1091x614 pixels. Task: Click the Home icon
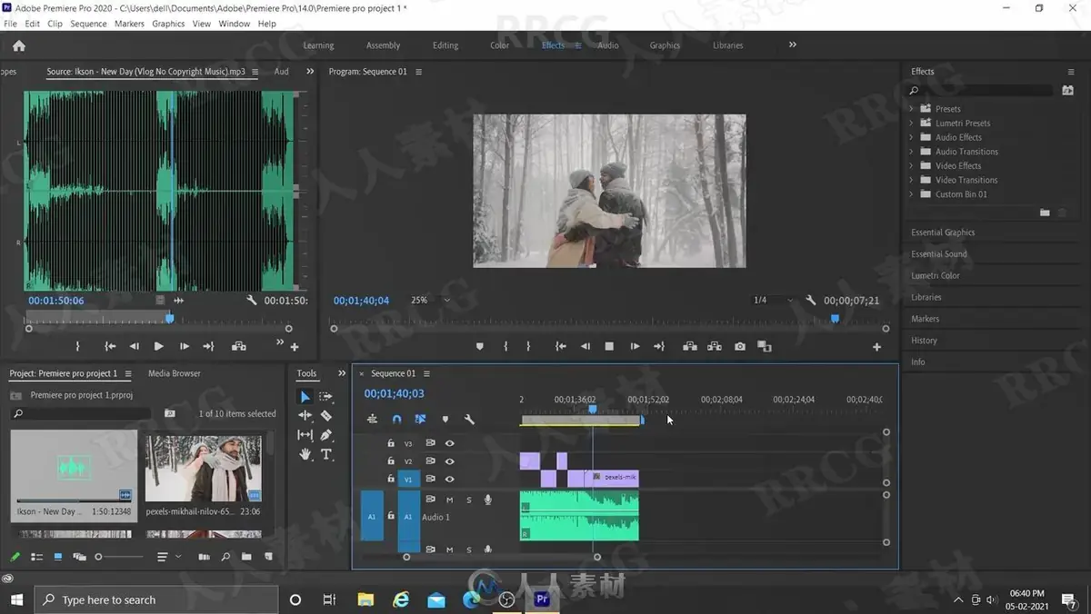pyautogui.click(x=19, y=45)
